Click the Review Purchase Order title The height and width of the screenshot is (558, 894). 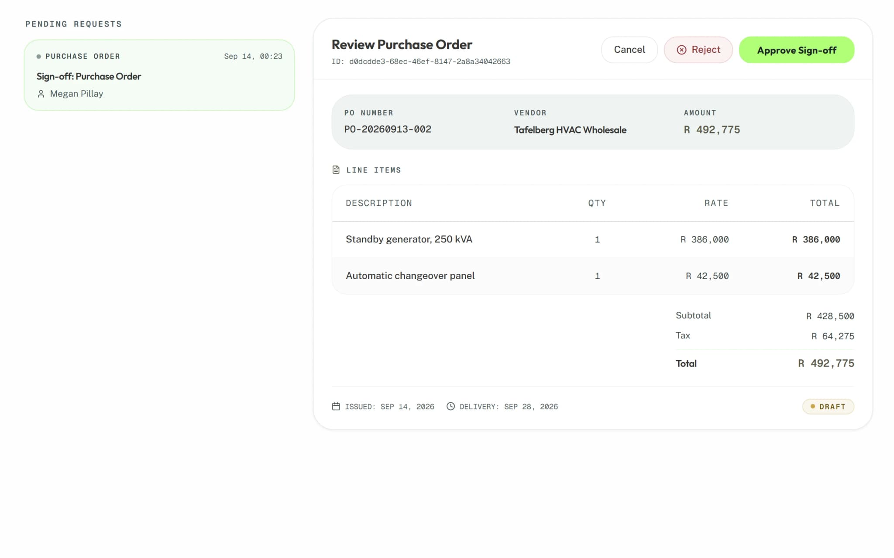402,44
